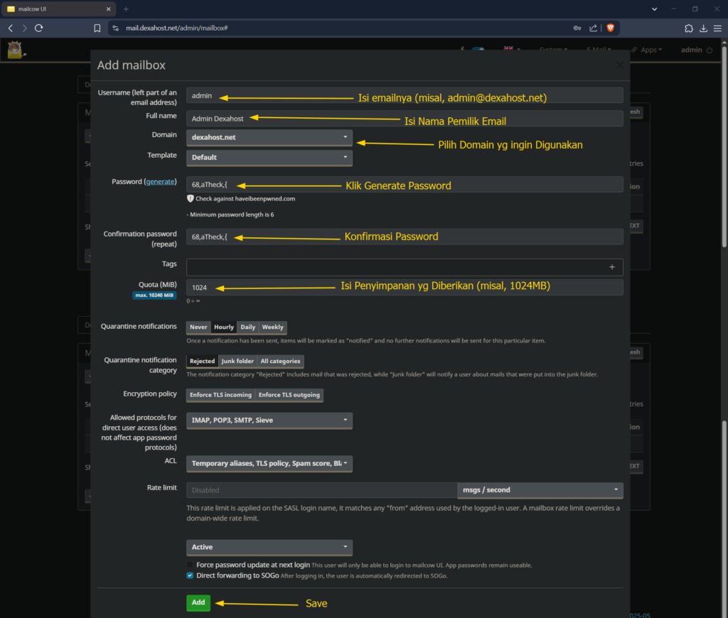Open the Active status dropdown
The image size is (728, 618).
(269, 548)
